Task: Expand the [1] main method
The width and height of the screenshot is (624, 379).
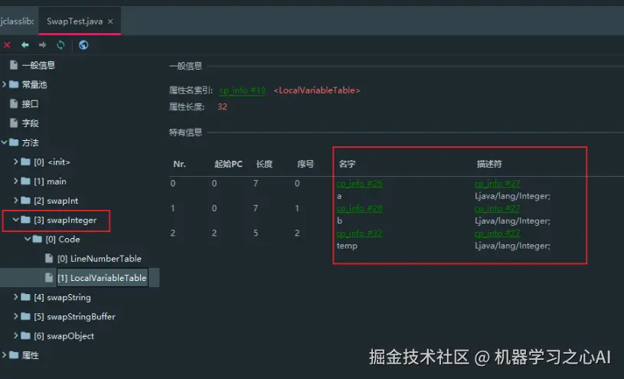Action: [16, 181]
